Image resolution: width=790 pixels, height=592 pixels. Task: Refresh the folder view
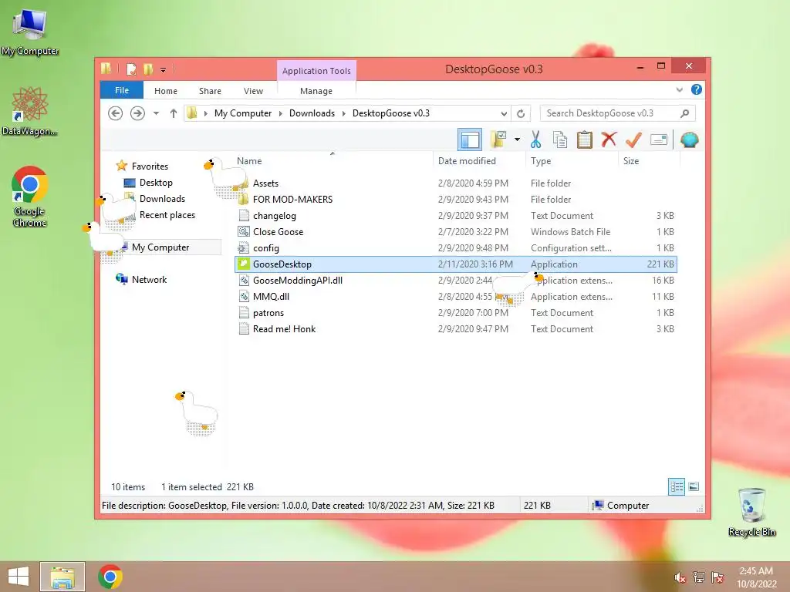coord(521,114)
